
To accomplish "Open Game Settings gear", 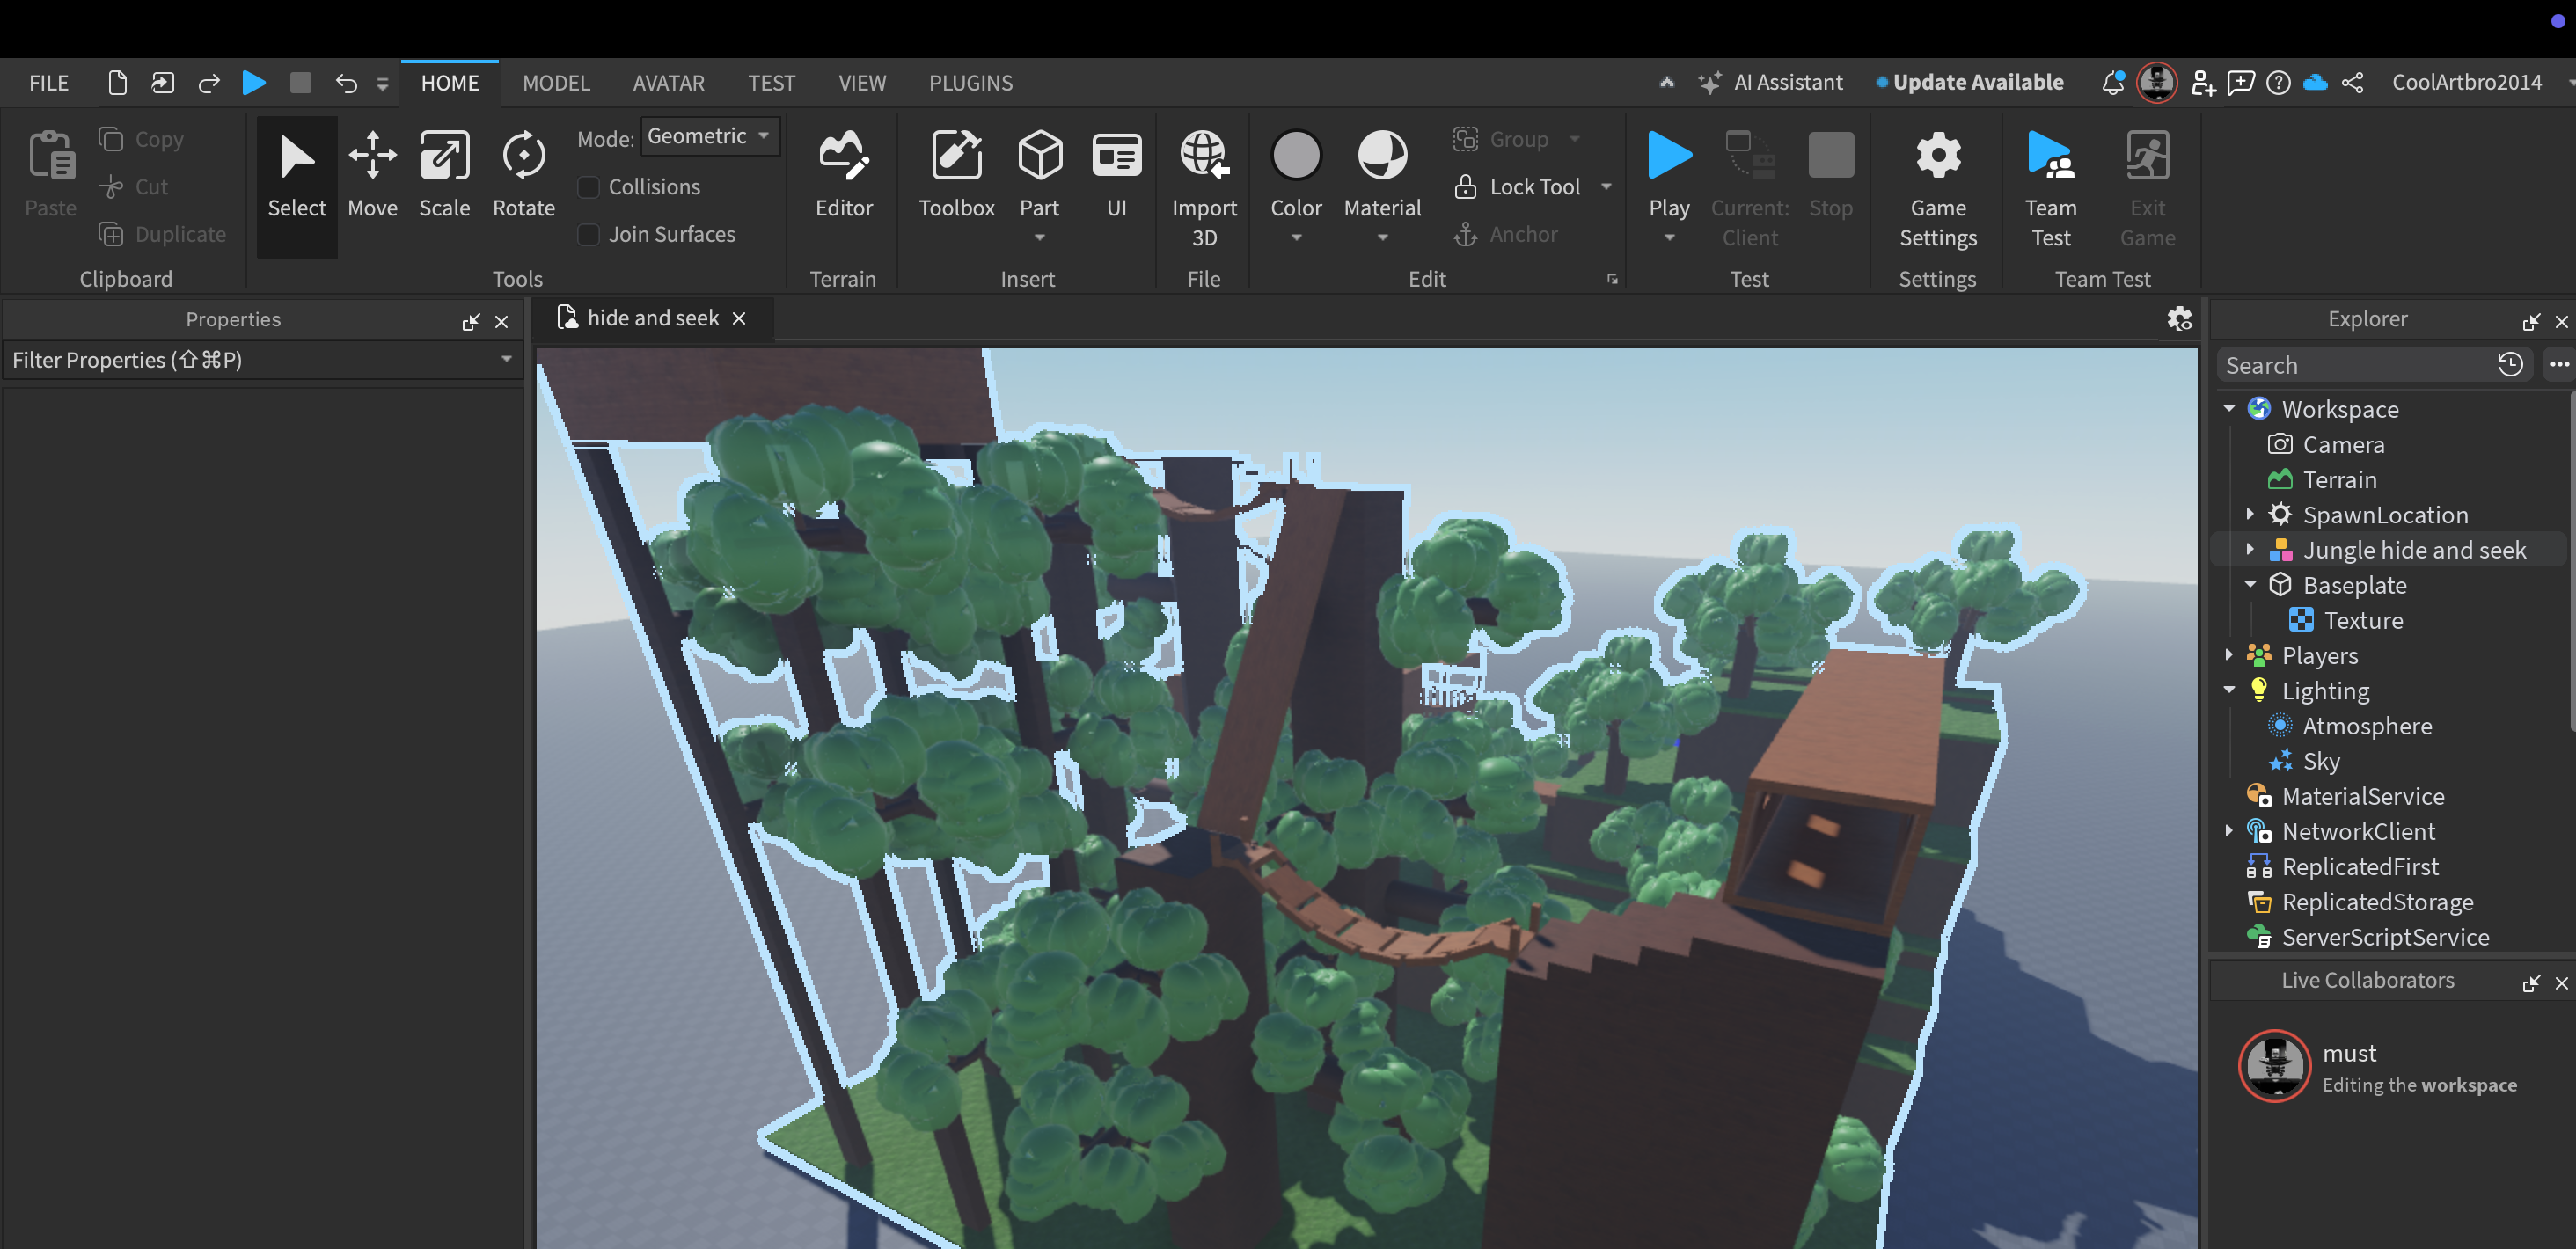I will (x=1937, y=188).
